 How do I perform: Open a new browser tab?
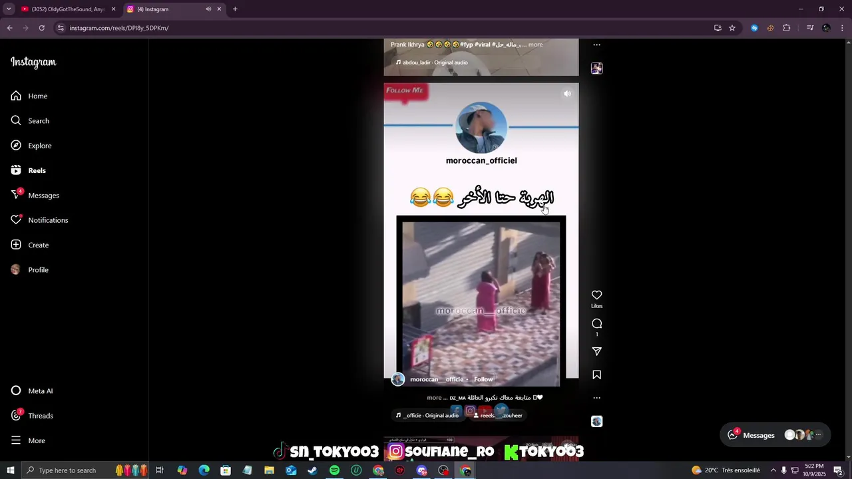point(235,9)
